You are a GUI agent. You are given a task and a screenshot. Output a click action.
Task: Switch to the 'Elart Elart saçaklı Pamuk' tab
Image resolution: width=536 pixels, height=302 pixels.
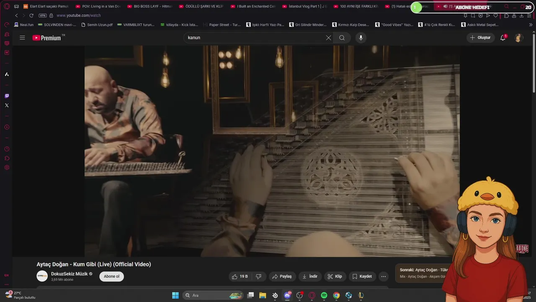coord(46,6)
